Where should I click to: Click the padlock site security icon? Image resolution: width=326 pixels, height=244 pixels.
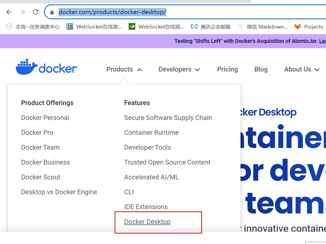coord(52,12)
